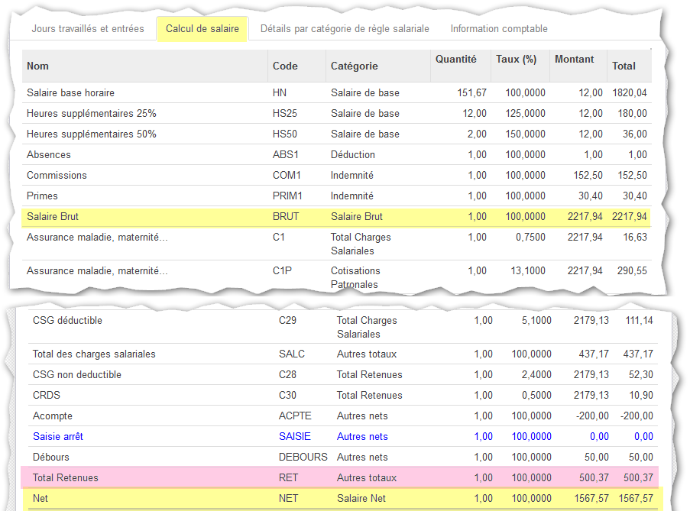
Task: Select the Absences row name
Action: tap(48, 155)
